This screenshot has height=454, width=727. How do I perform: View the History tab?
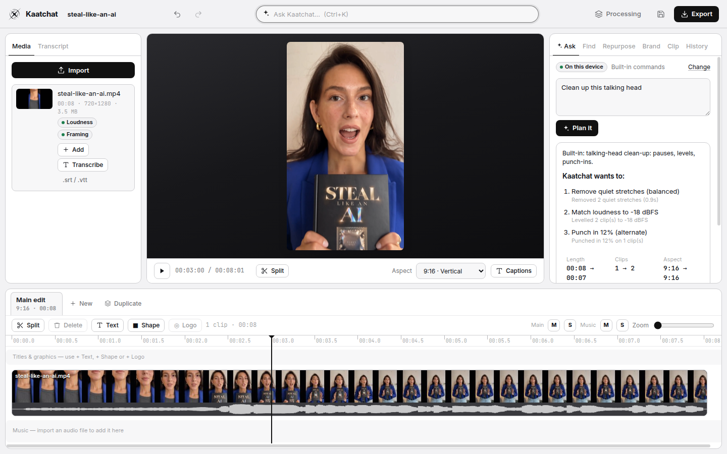click(697, 46)
